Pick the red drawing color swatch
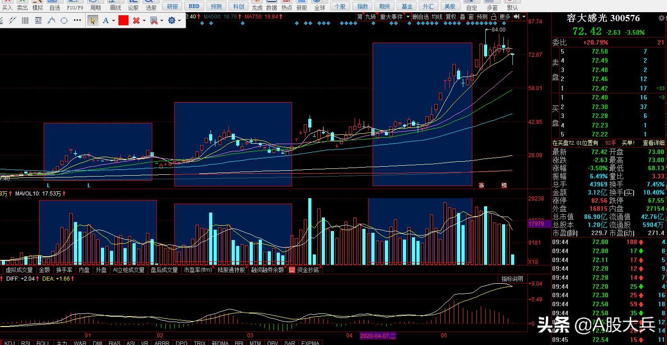 123,21
